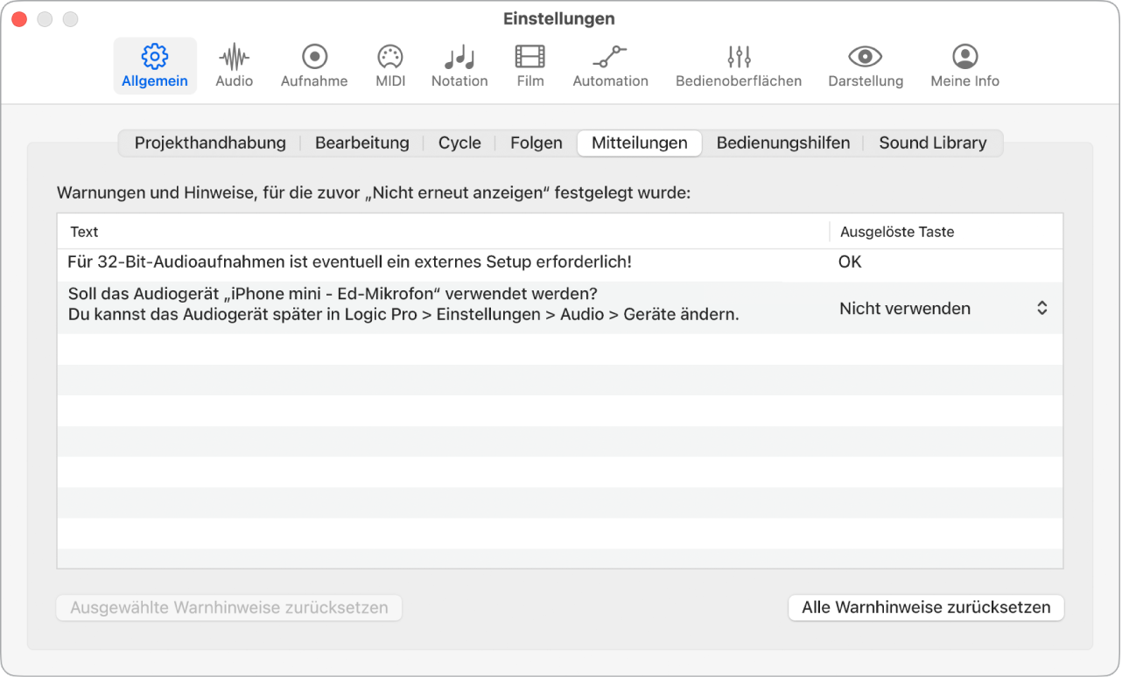This screenshot has width=1122, height=677.
Task: Select the 32-Bit-Audioaufnahmen warning row
Action: tap(350, 262)
